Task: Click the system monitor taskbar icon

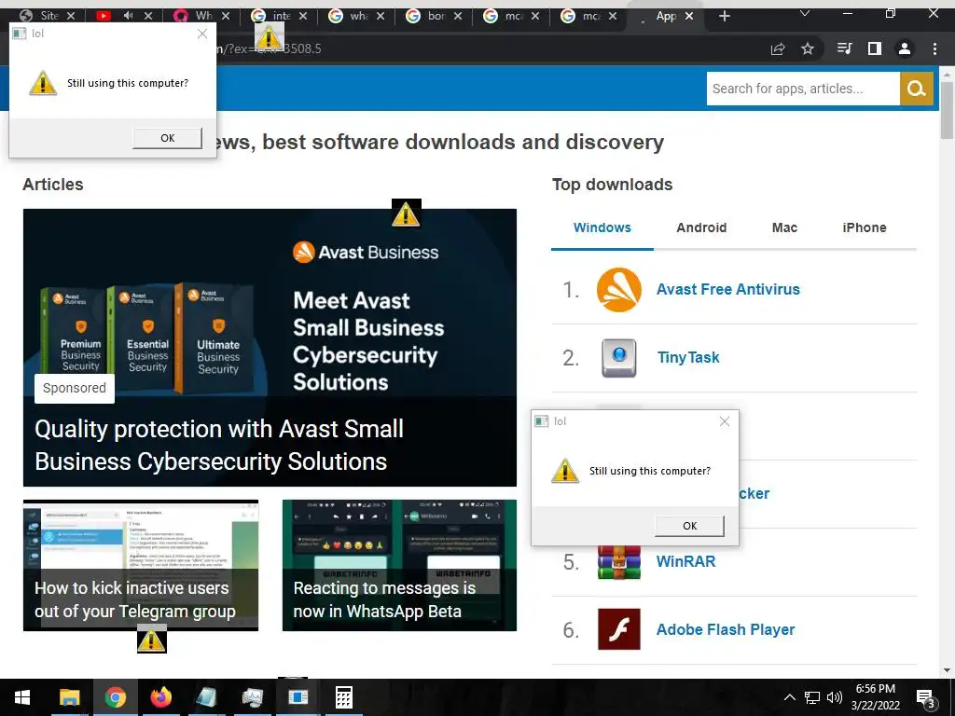Action: click(x=252, y=697)
